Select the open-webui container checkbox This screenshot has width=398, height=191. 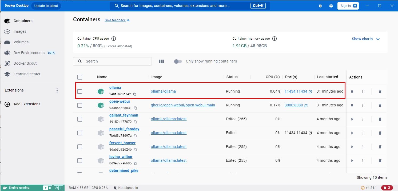pos(80,105)
